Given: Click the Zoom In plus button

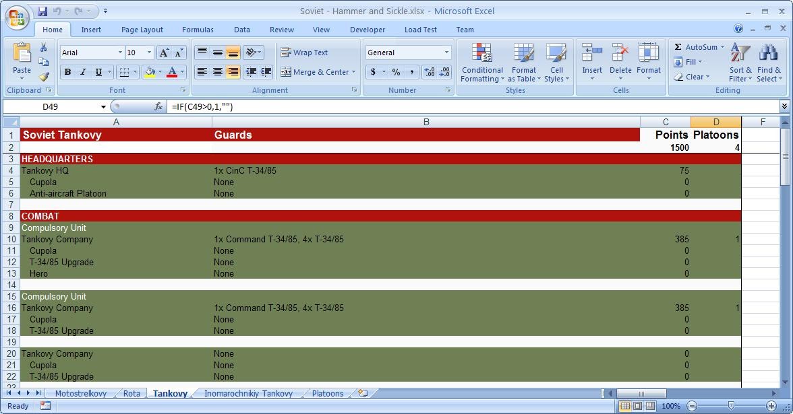Looking at the screenshot, I should coord(771,406).
